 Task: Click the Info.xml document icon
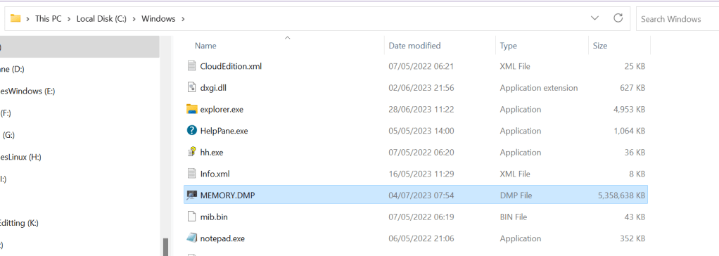pos(191,174)
